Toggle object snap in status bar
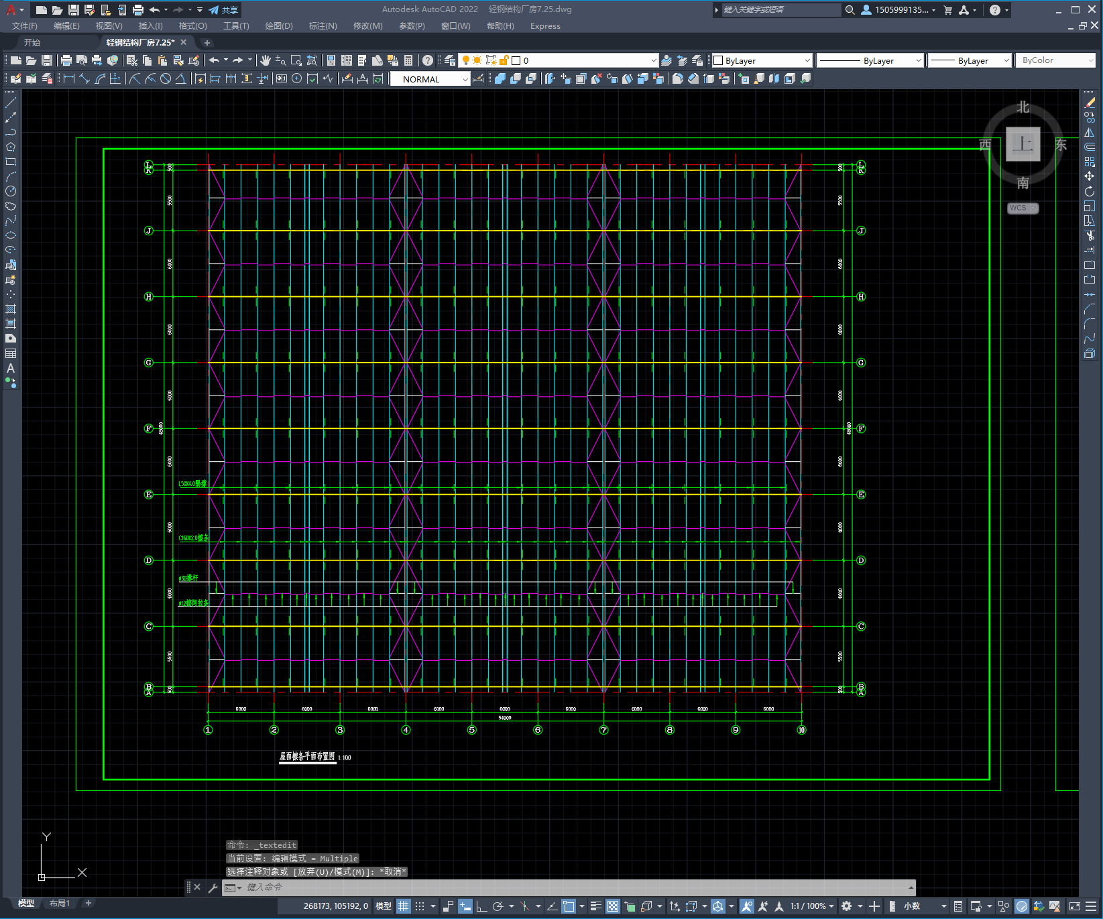Viewport: 1103px width, 919px height. pos(569,906)
